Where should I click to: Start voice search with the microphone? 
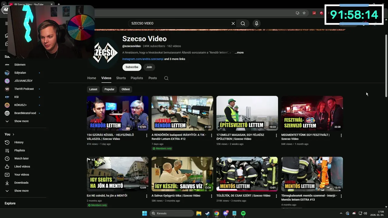(256, 23)
